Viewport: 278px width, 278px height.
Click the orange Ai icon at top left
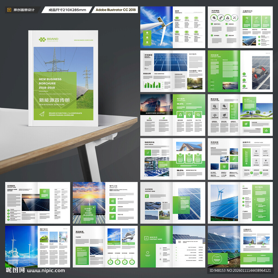9,10
